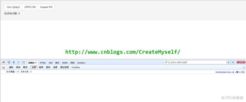Jump to previous search result arrow

229,62
